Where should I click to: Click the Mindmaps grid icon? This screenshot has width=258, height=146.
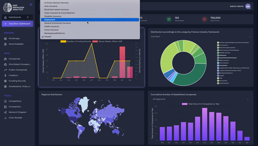pos(5,39)
